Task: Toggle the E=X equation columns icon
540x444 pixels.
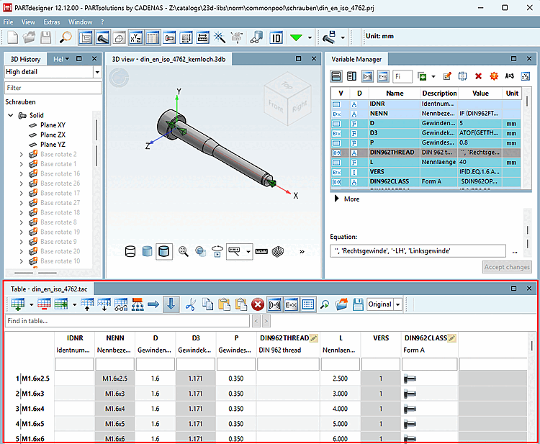Action: coord(291,304)
